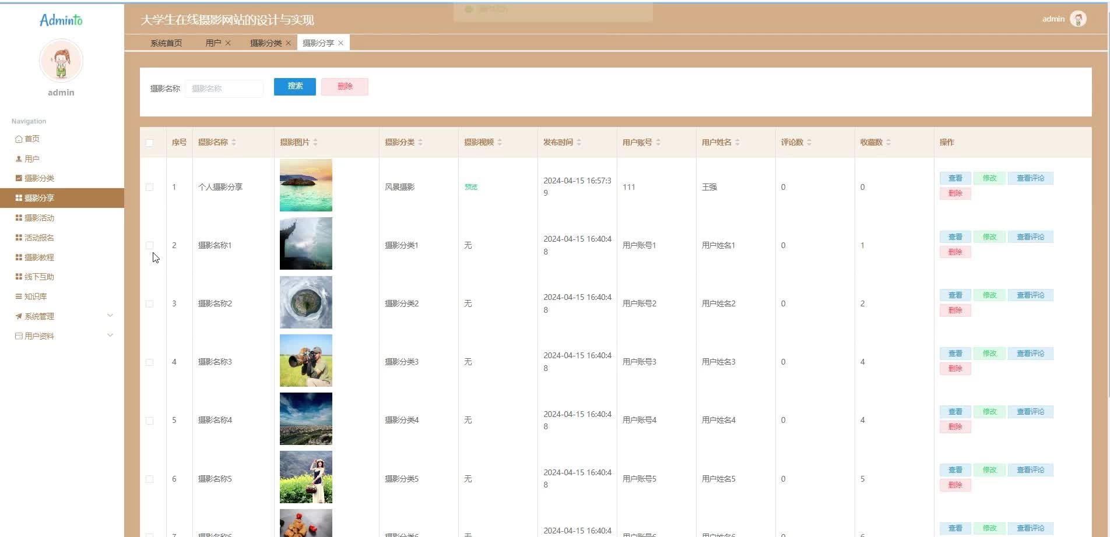Open photographer thumbnail in row 摄影名称3
Viewport: 1110px width, 537px height.
[x=306, y=361]
